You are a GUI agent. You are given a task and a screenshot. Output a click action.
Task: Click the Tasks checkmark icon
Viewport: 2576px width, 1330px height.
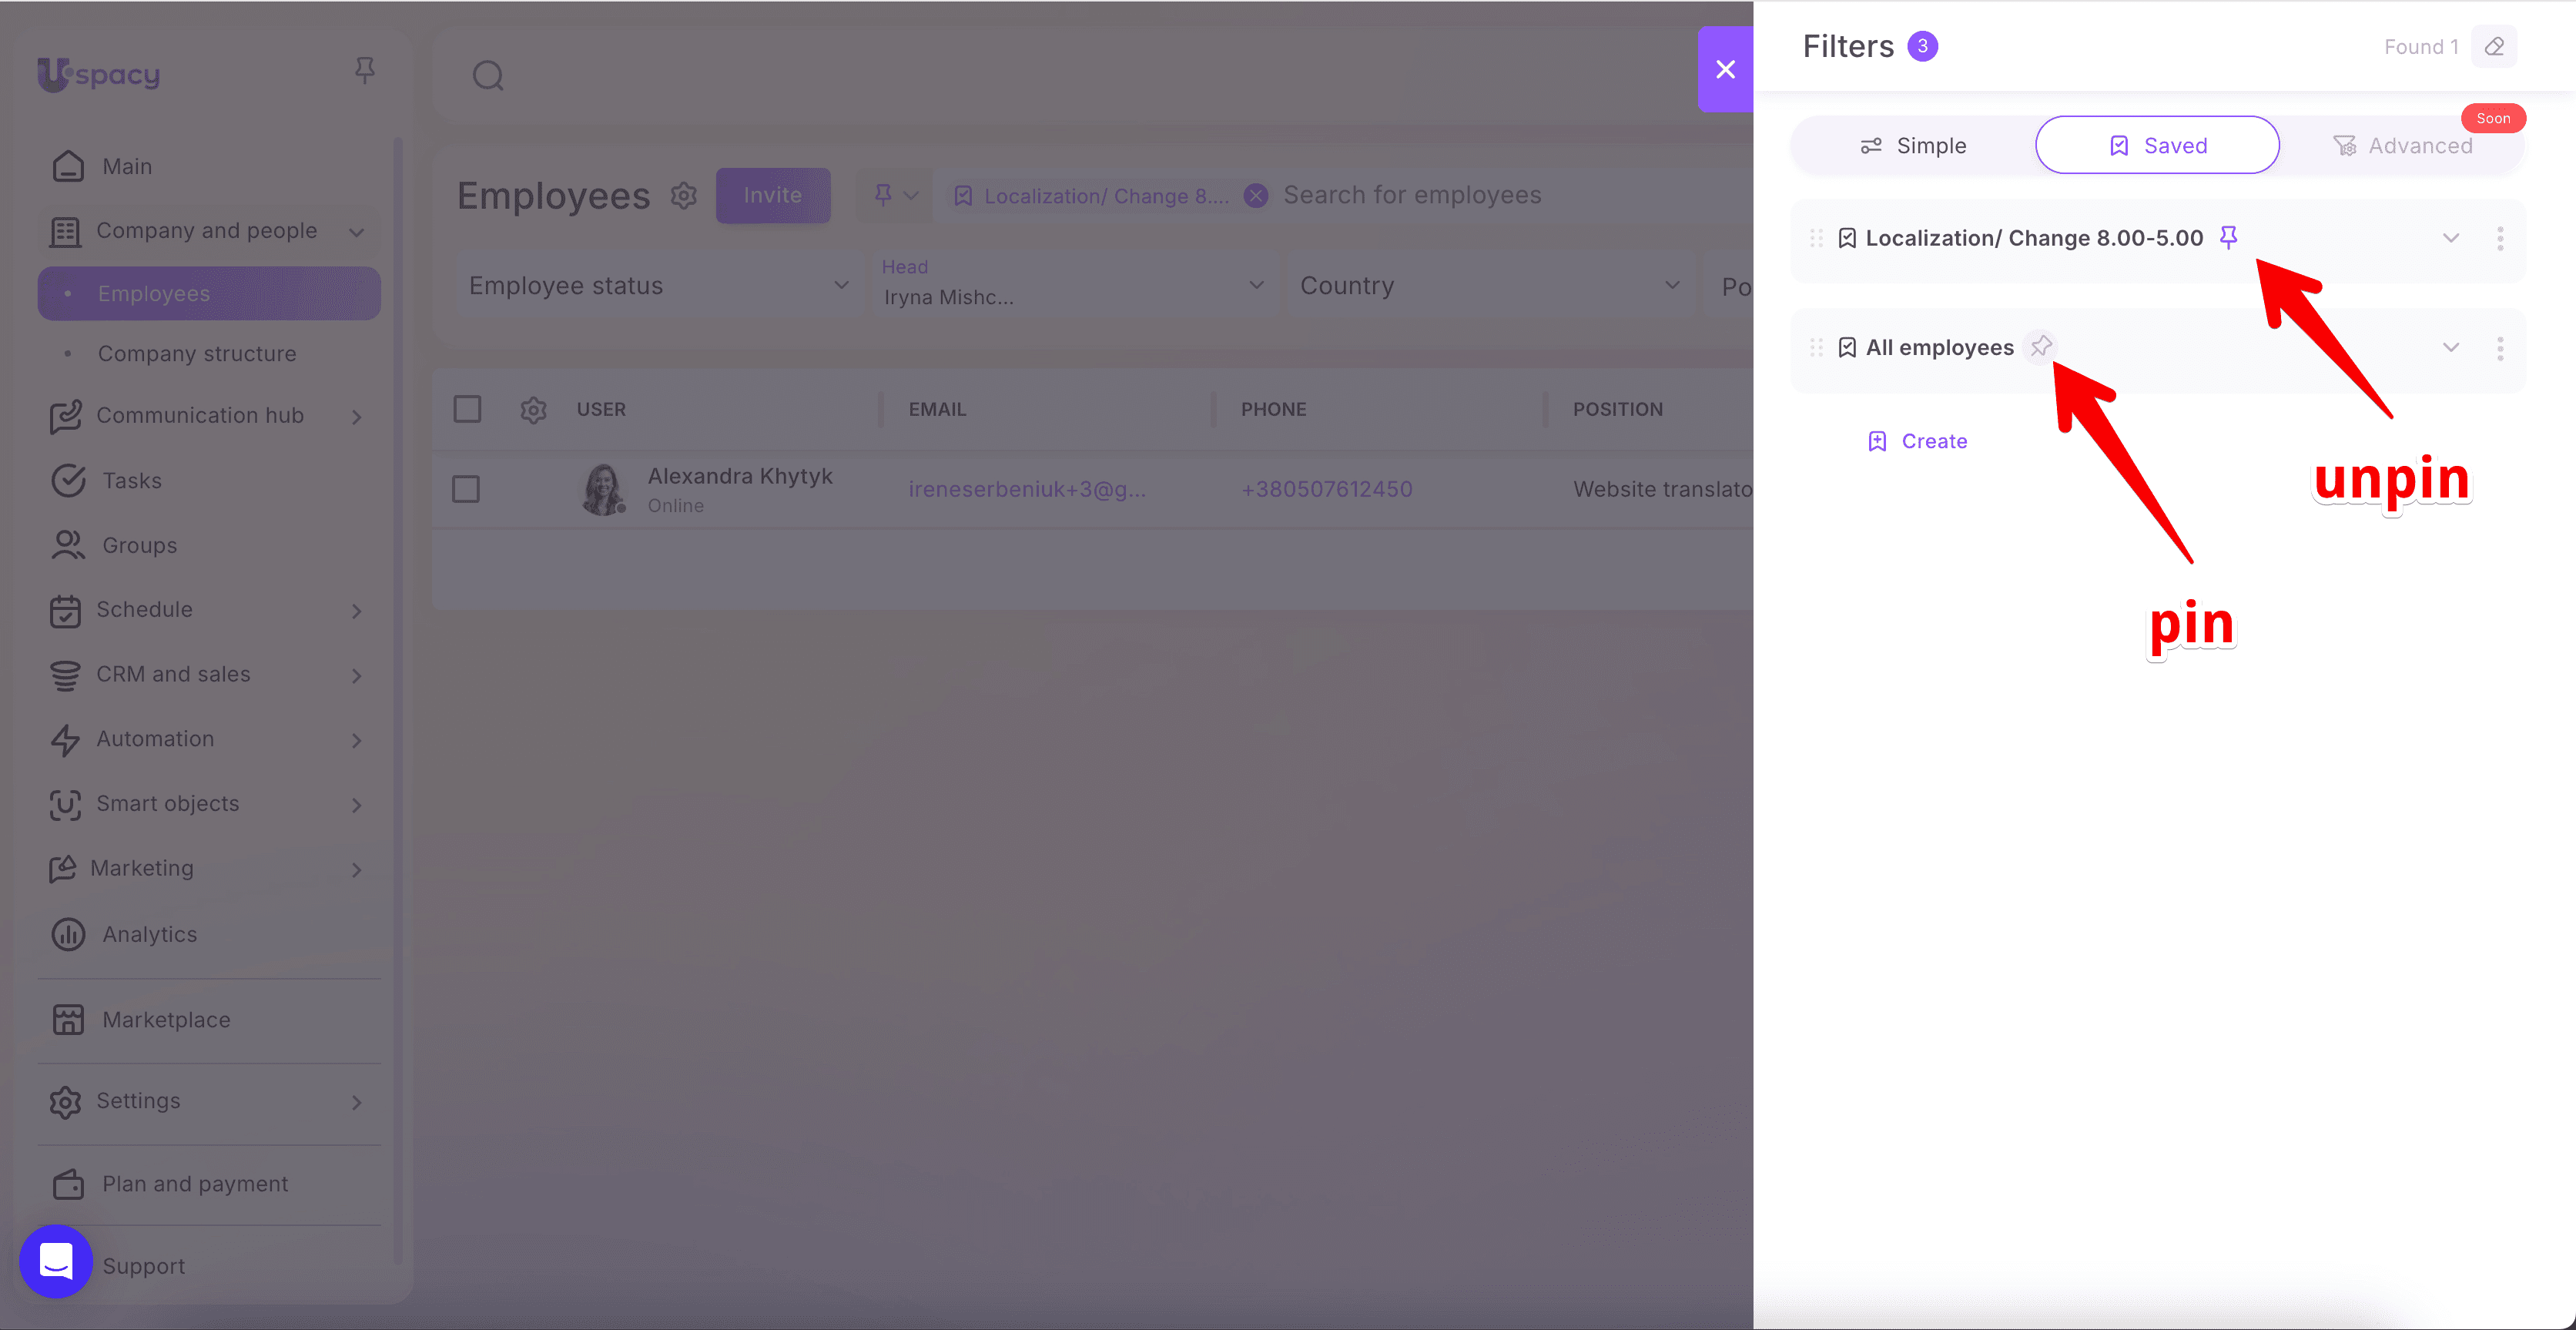pos(68,481)
